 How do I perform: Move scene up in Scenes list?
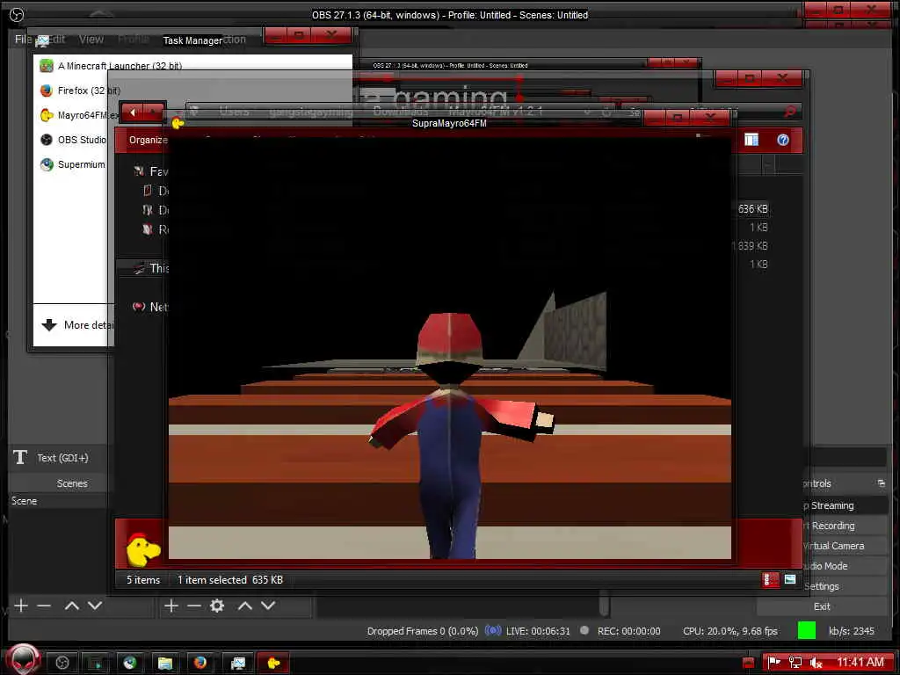point(72,606)
